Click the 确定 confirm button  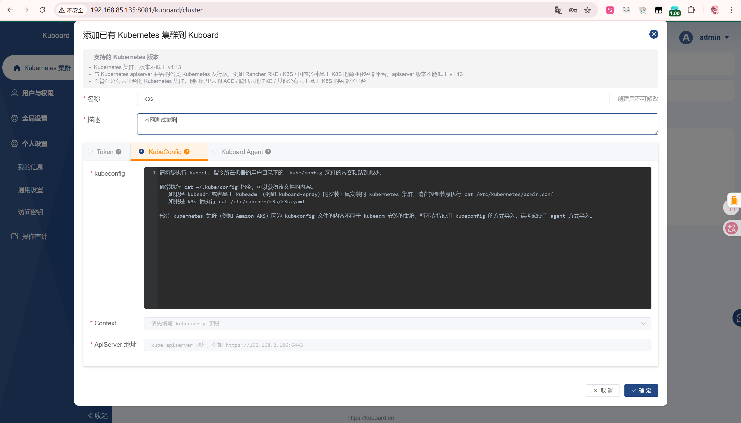click(x=641, y=391)
